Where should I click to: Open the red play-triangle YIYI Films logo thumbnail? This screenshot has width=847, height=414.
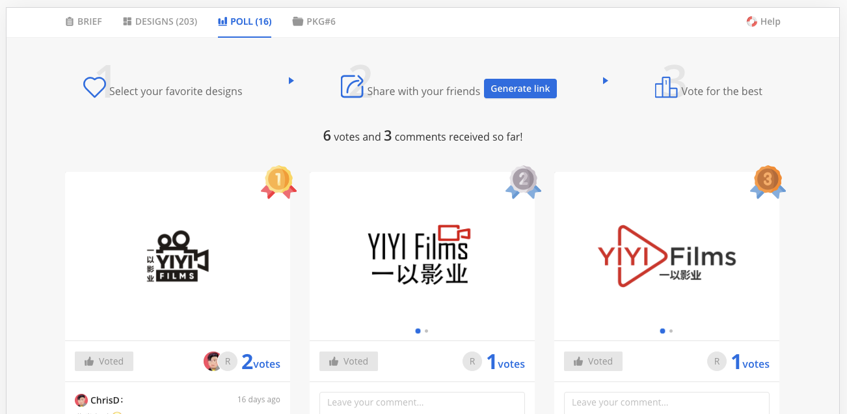tap(667, 256)
